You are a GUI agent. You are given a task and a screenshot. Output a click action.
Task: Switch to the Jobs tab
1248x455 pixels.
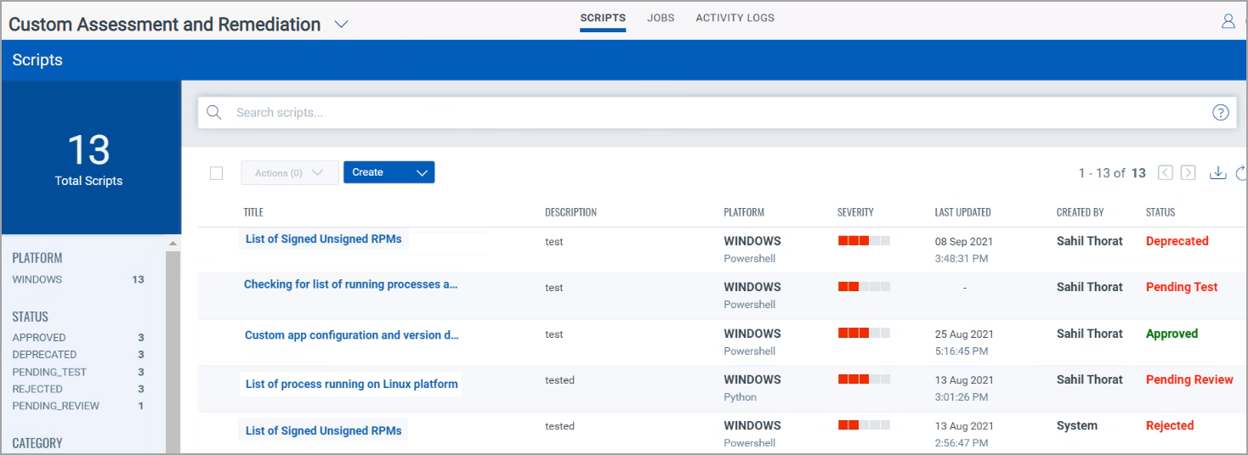(x=661, y=18)
